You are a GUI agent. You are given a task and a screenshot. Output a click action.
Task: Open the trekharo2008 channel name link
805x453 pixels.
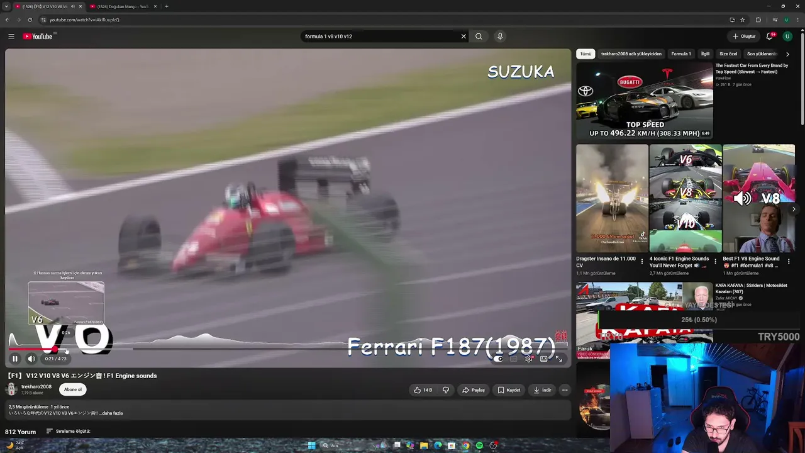[x=36, y=387]
